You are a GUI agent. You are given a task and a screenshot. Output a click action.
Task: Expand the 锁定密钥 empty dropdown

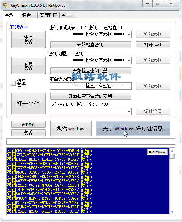pos(129,112)
